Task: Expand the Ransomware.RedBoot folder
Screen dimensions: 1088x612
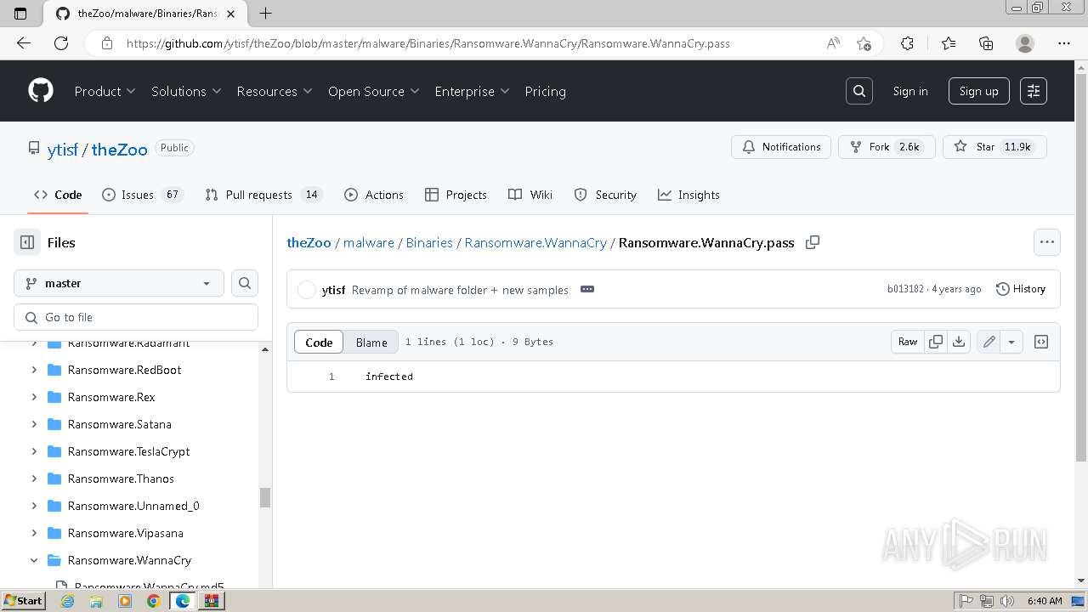Action: (34, 370)
